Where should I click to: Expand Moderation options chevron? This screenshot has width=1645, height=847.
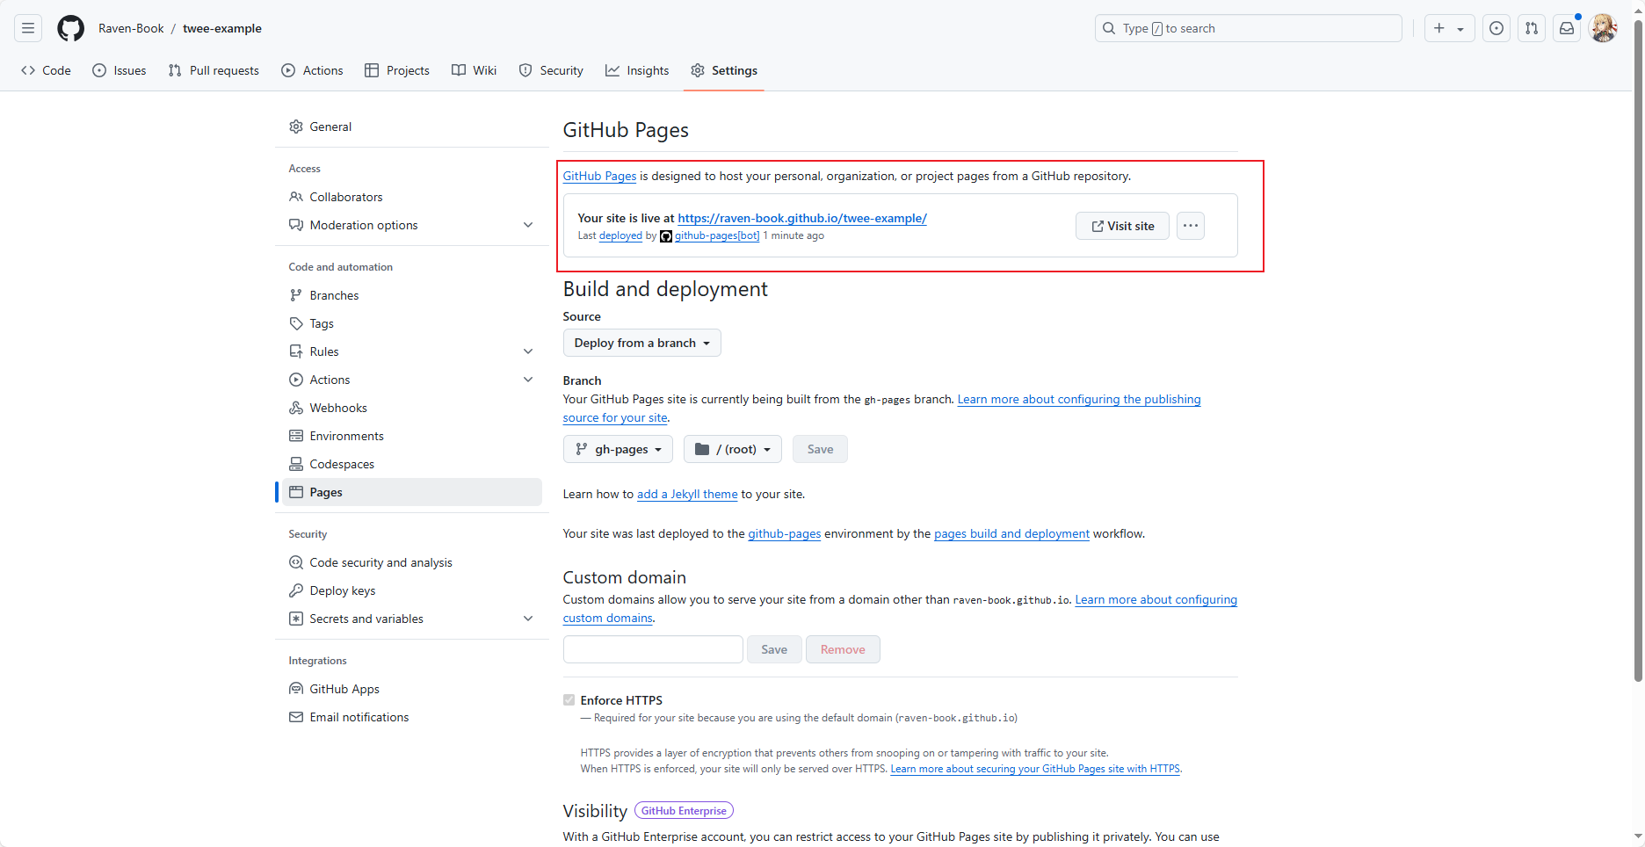pyautogui.click(x=528, y=225)
